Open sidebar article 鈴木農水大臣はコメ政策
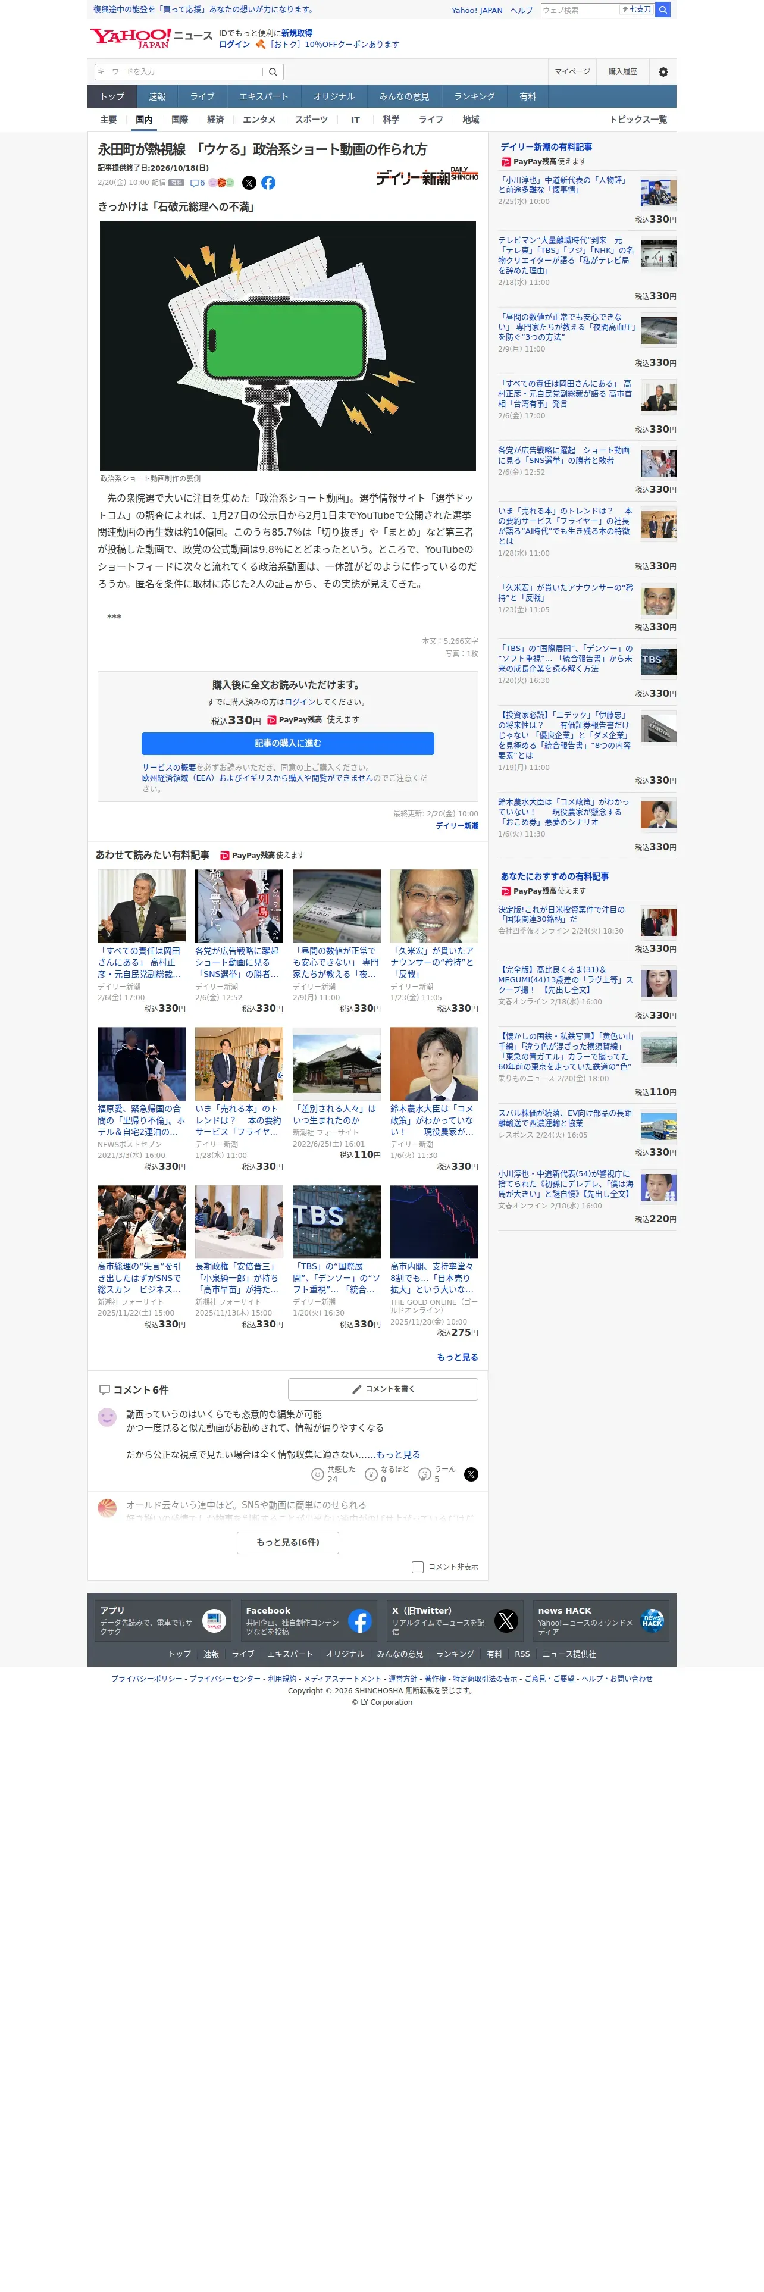 click(563, 812)
